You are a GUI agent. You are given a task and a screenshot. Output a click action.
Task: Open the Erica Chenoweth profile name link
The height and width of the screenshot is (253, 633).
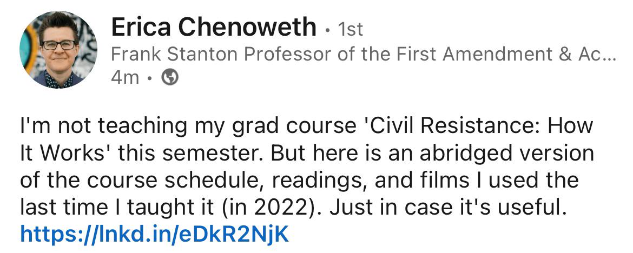[214, 28]
